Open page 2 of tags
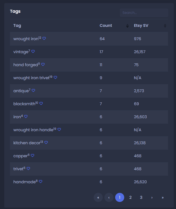Screen dimensions: 176x209 (x=130, y=197)
